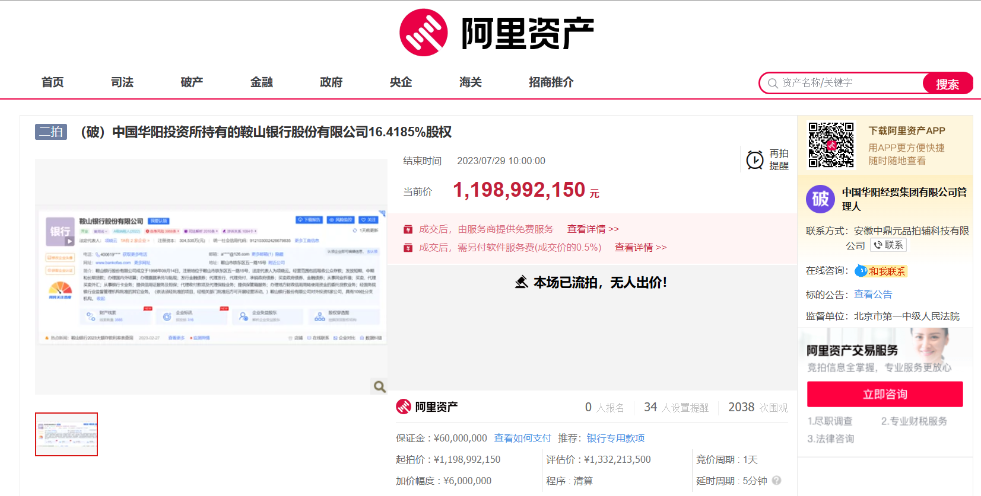Click the 联系 phone button
The image size is (981, 496).
pyautogui.click(x=888, y=245)
